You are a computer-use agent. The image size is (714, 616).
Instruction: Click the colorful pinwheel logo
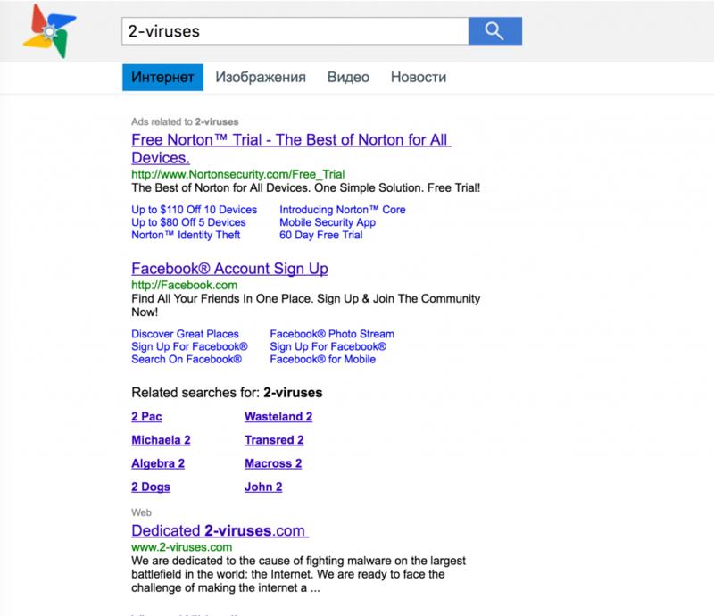(49, 31)
